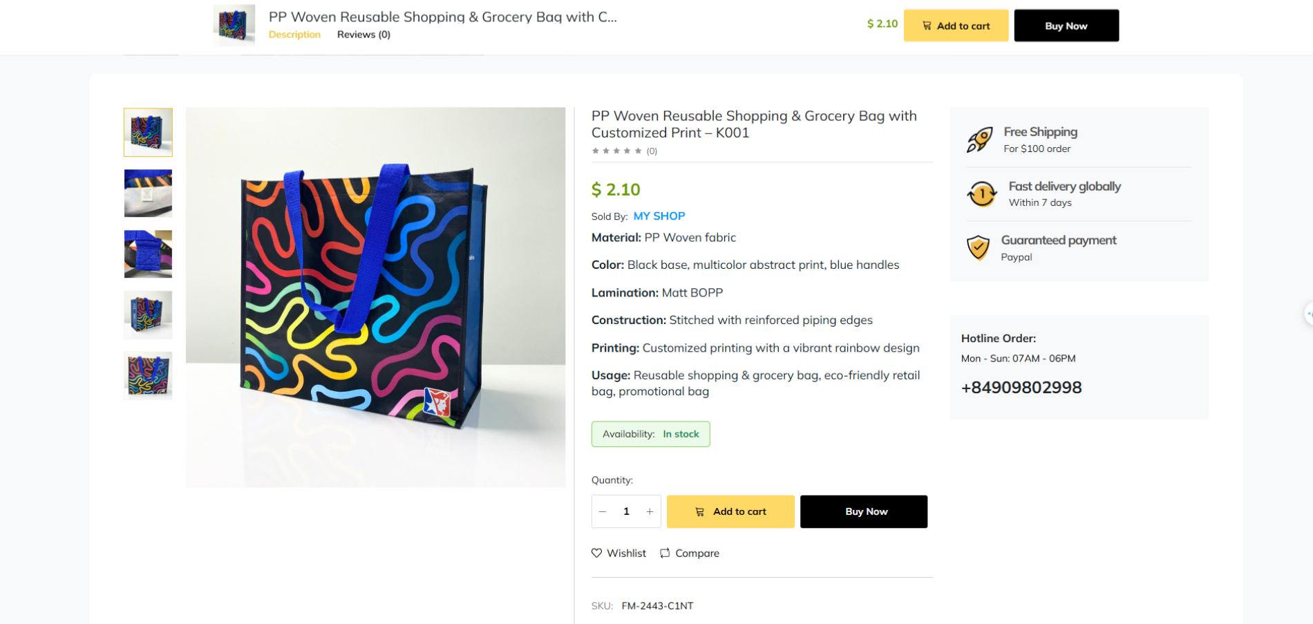
Task: Click Buy Now beside the quantity selector
Action: click(864, 511)
